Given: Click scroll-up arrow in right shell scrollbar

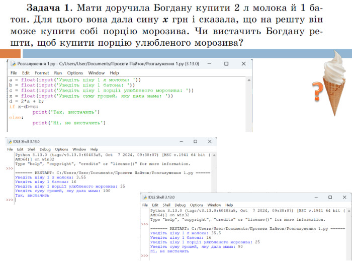Looking at the screenshot, I should (x=349, y=211).
